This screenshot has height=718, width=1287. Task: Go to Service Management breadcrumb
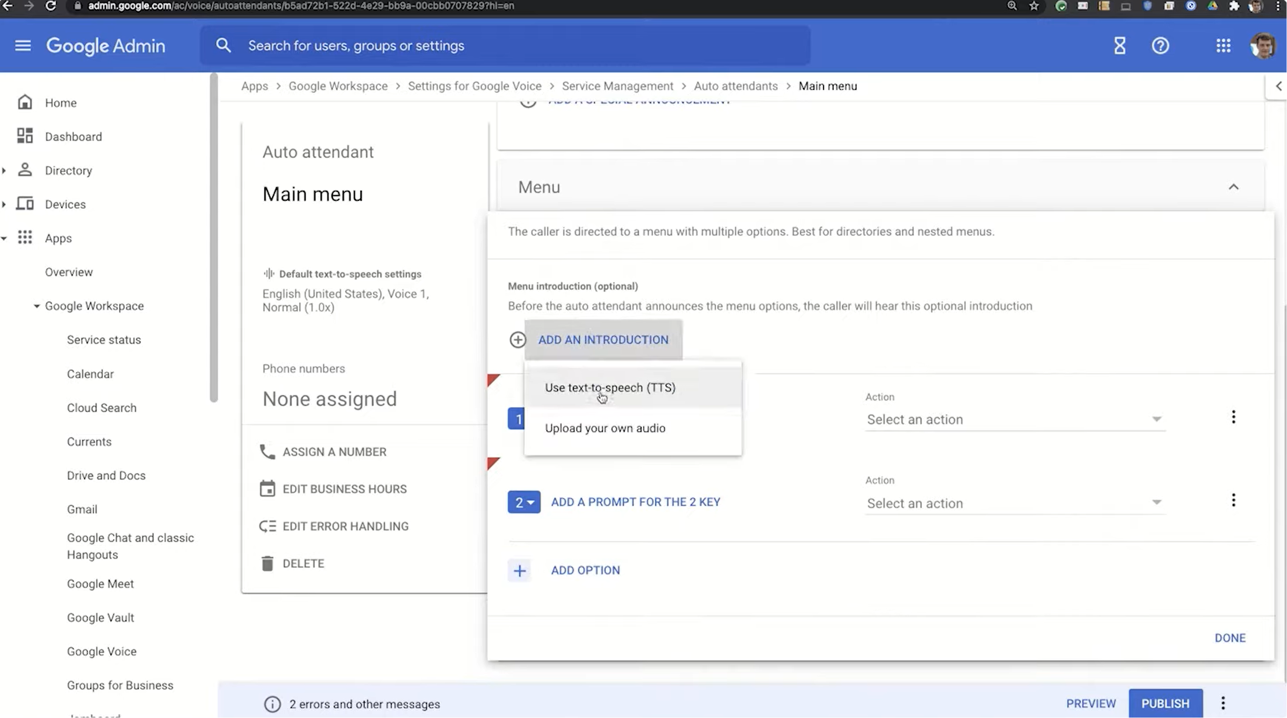click(618, 86)
